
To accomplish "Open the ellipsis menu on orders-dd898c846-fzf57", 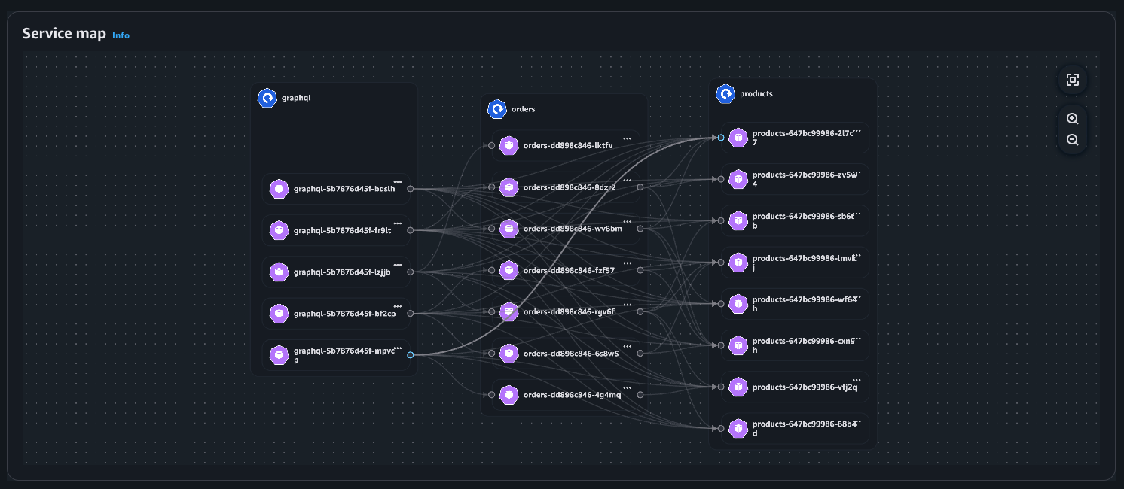I will click(x=628, y=264).
